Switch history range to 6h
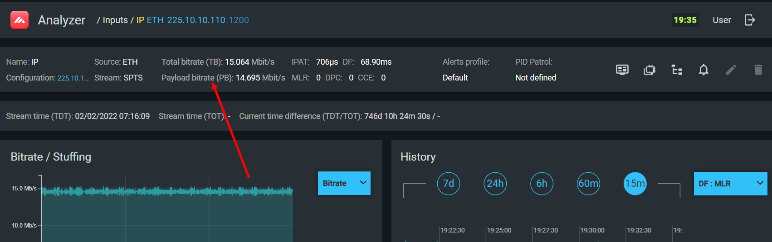The height and width of the screenshot is (242, 772). (x=542, y=184)
